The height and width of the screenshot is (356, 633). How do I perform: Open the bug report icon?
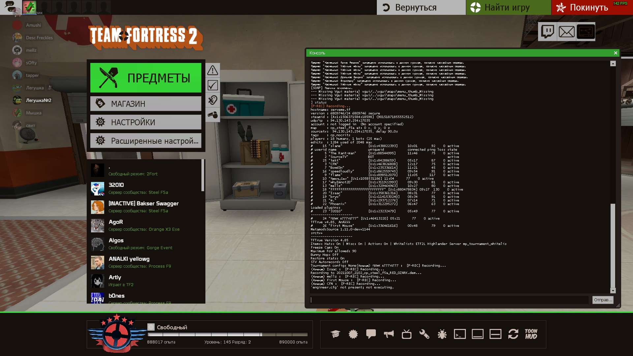(x=442, y=334)
